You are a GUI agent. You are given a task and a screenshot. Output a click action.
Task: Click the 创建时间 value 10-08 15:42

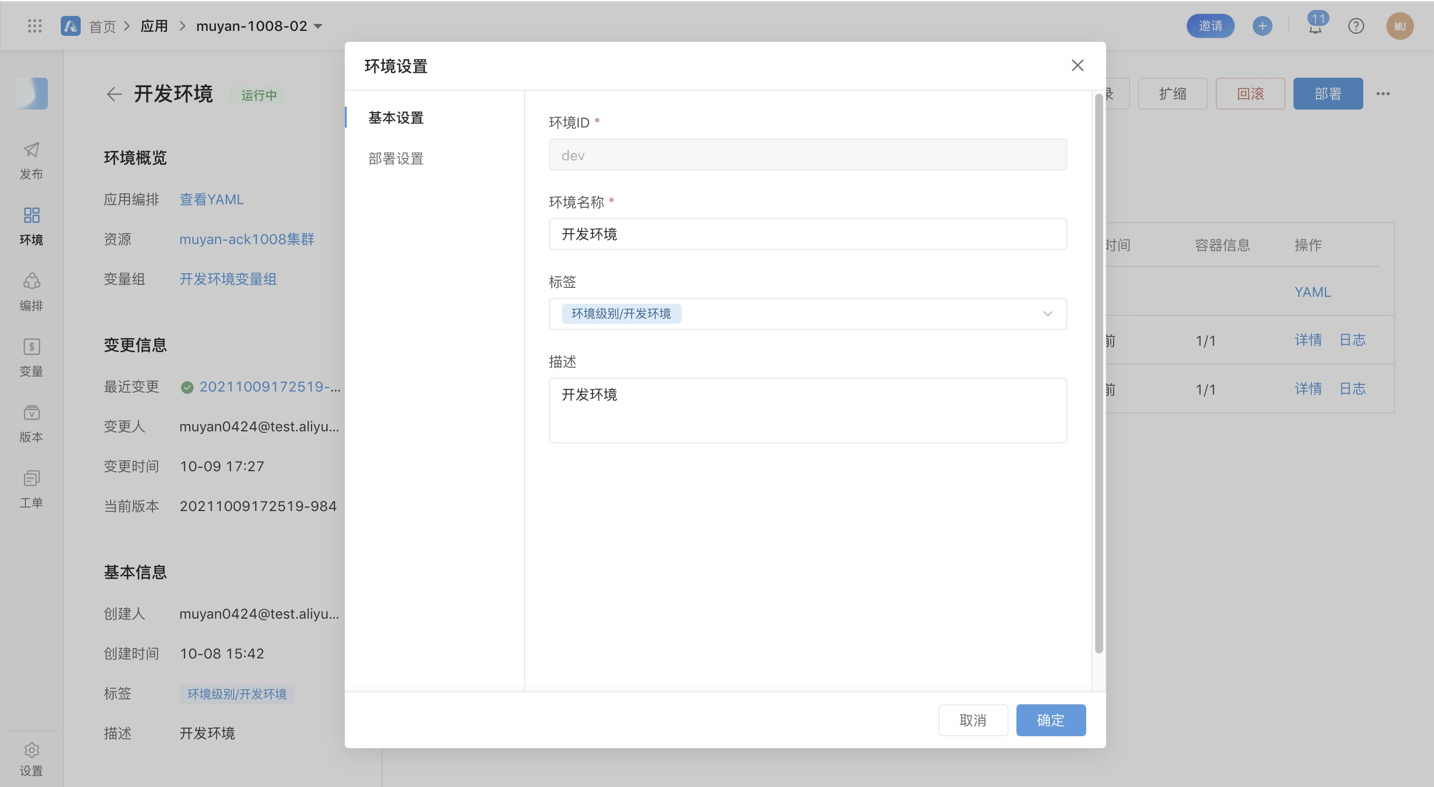222,654
